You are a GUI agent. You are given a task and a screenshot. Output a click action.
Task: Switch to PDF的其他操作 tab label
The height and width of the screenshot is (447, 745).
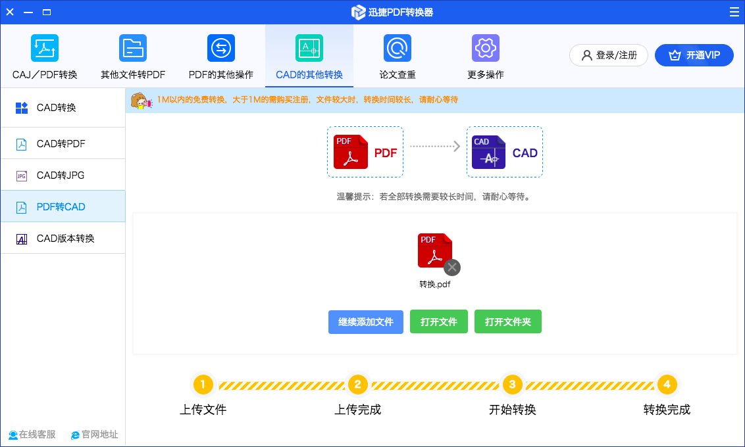221,75
